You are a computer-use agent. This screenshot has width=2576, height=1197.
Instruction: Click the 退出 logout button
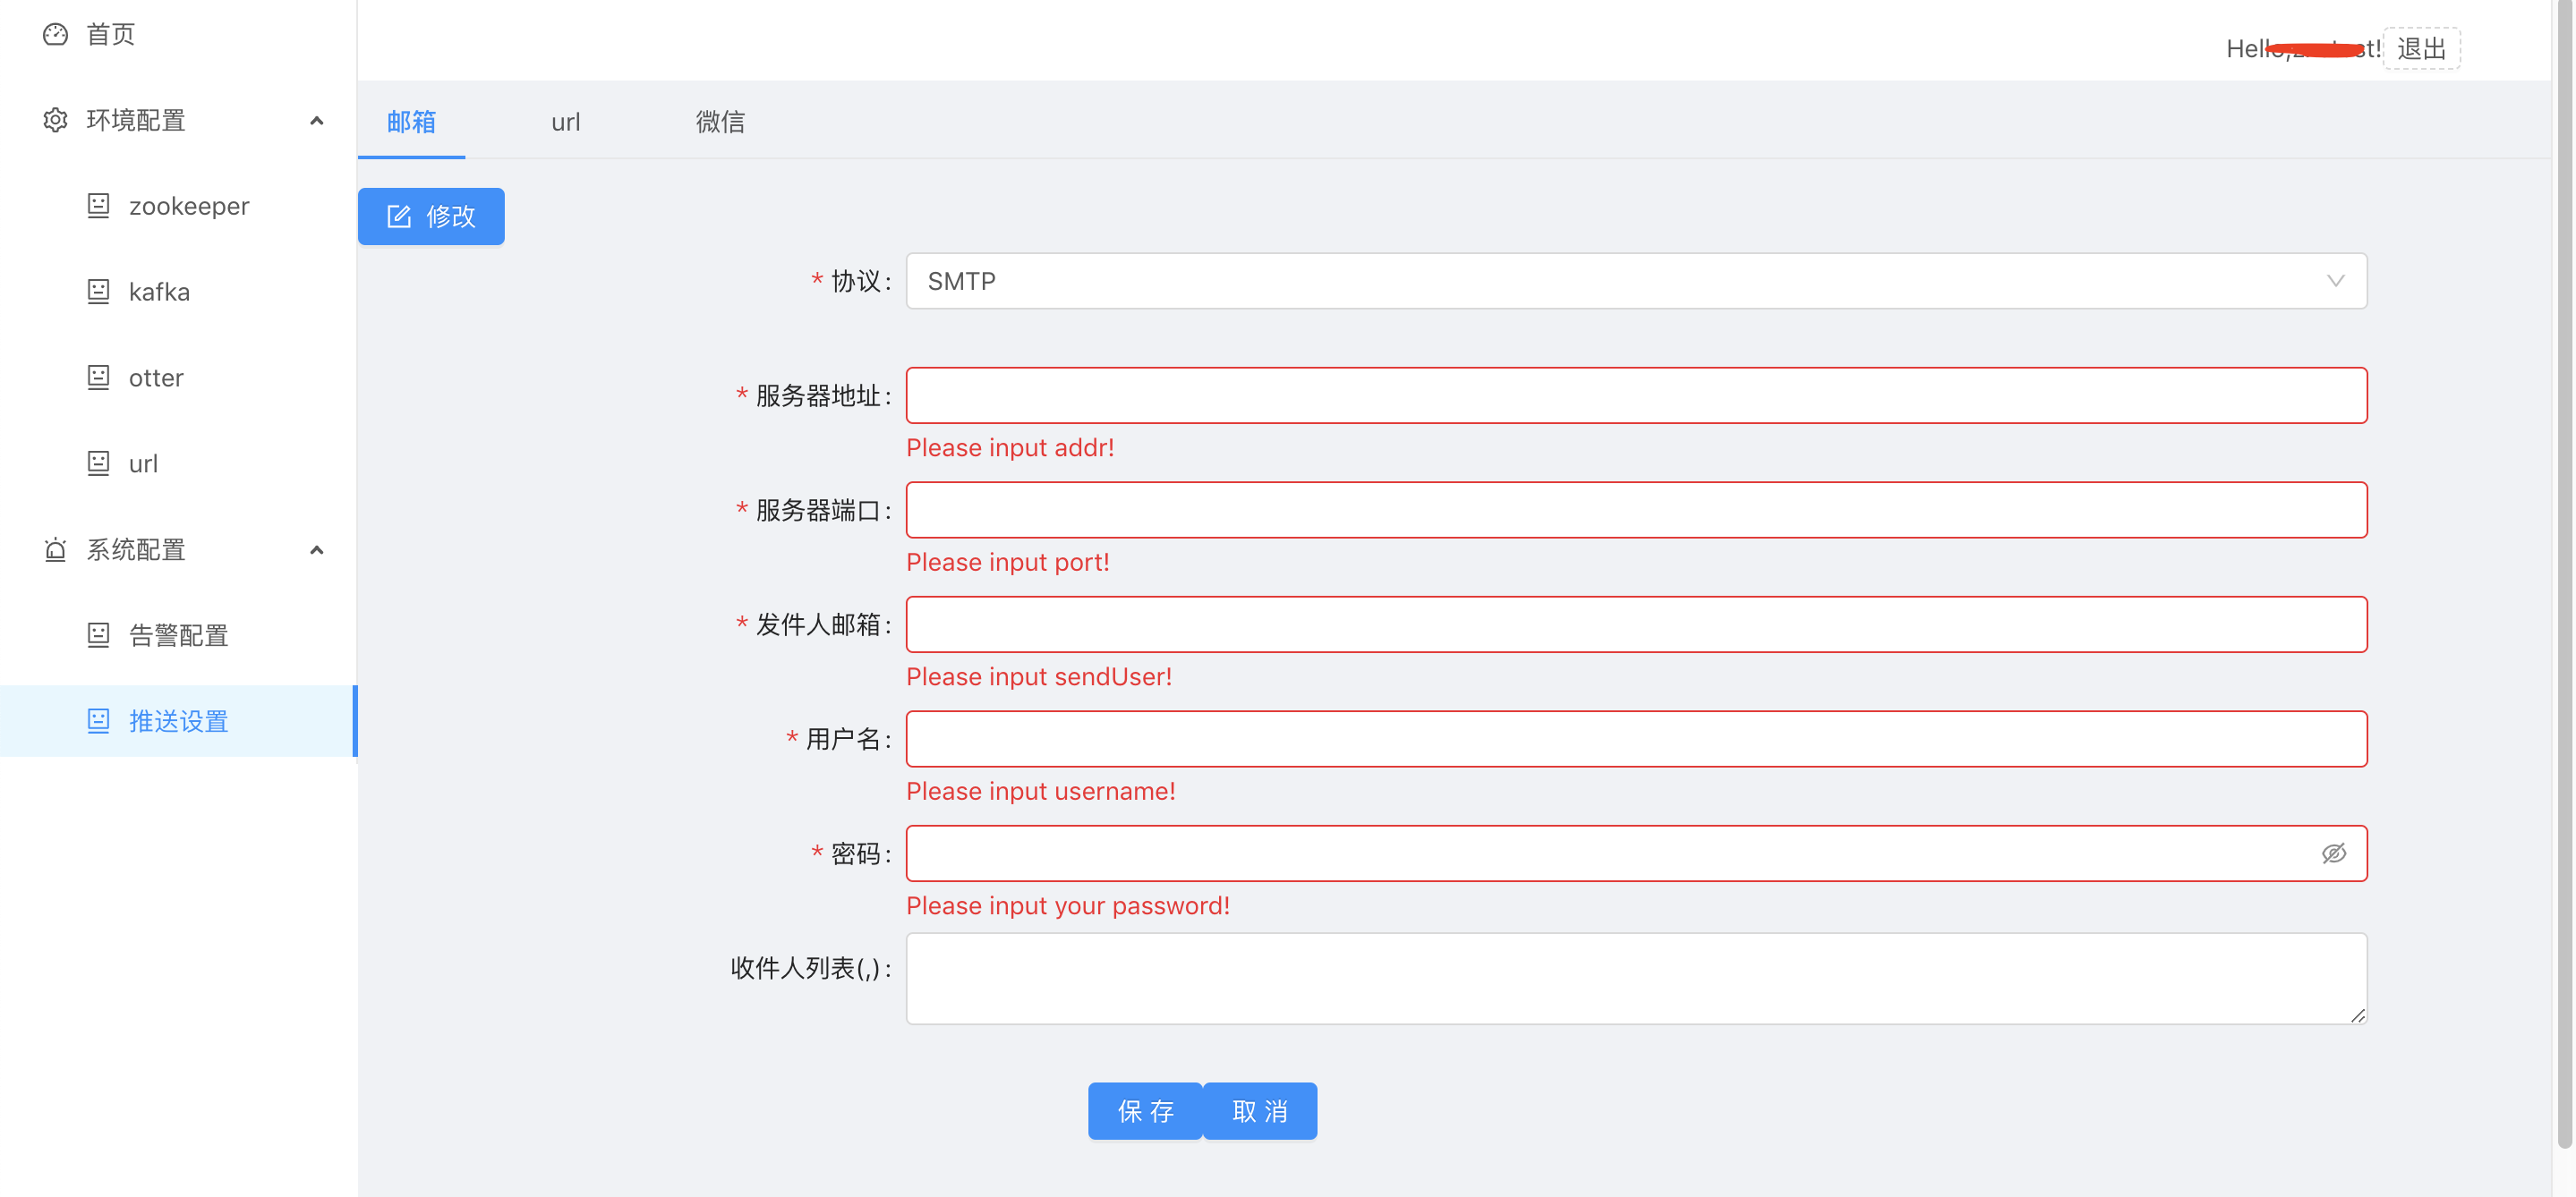pos(2421,49)
